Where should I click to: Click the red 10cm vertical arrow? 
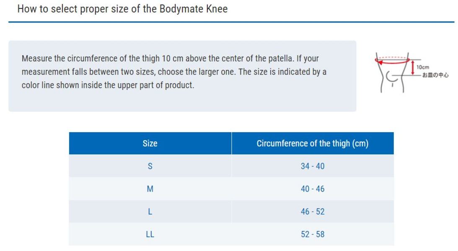(x=414, y=67)
